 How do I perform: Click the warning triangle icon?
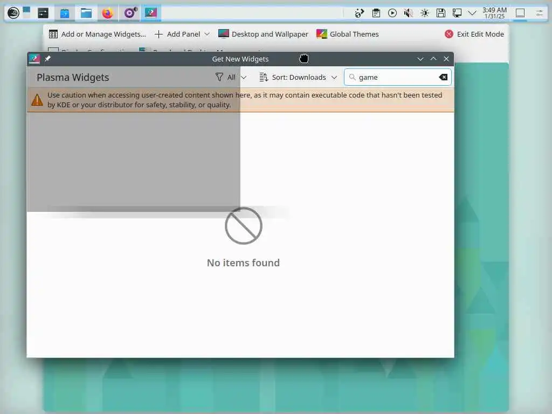pos(37,100)
